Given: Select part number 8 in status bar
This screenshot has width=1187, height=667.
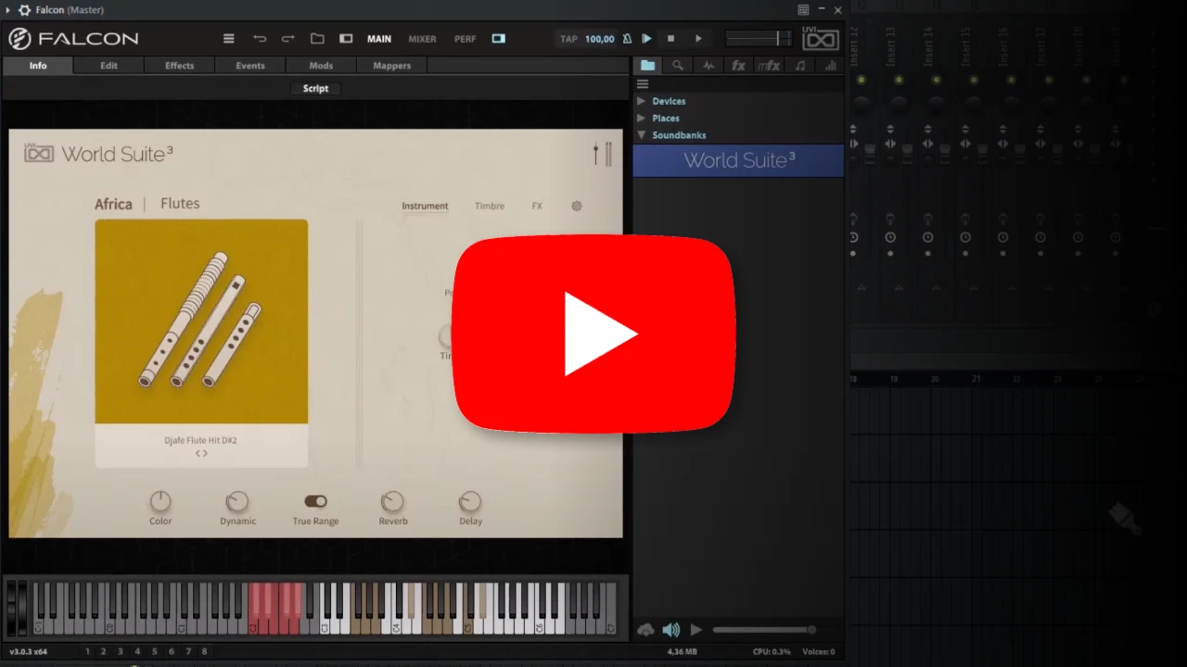Looking at the screenshot, I should click(x=204, y=651).
